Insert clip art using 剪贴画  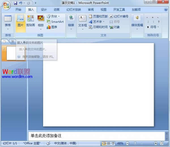click(x=31, y=21)
